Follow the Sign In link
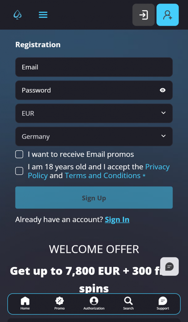The height and width of the screenshot is (322, 188). pyautogui.click(x=117, y=220)
